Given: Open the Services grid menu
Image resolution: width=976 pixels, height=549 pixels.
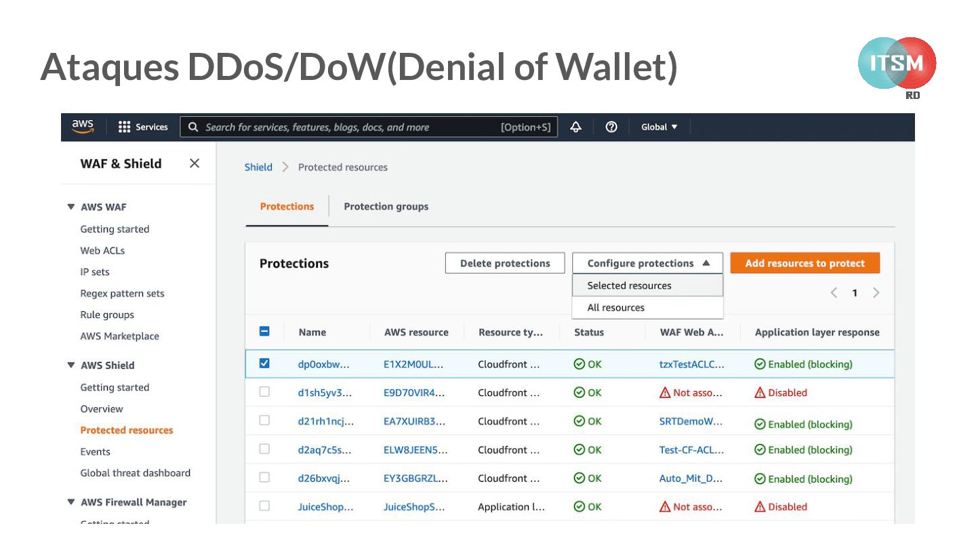Looking at the screenshot, I should click(x=143, y=127).
